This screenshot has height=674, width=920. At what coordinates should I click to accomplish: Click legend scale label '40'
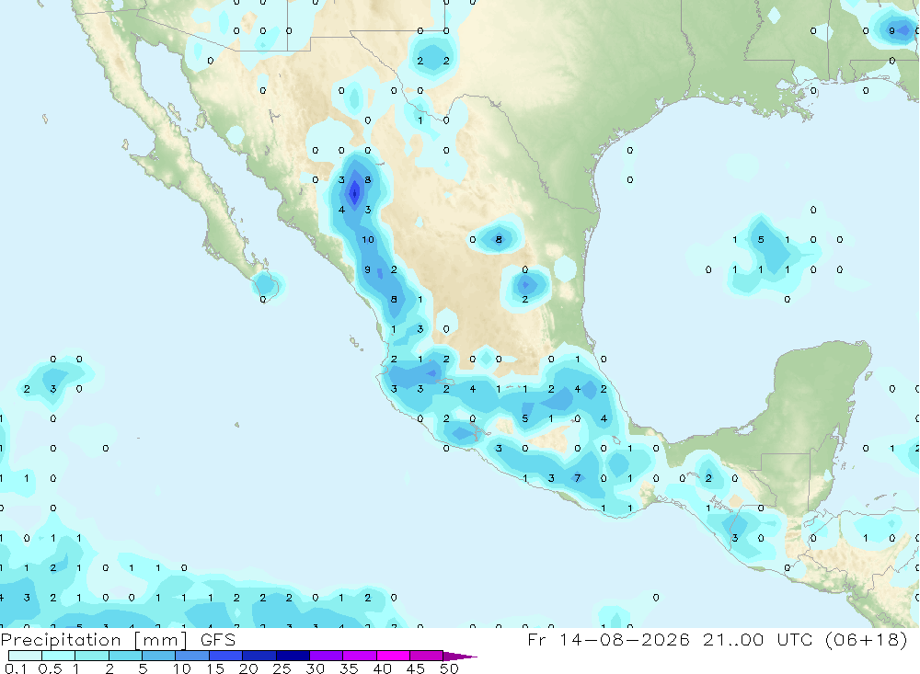(382, 668)
